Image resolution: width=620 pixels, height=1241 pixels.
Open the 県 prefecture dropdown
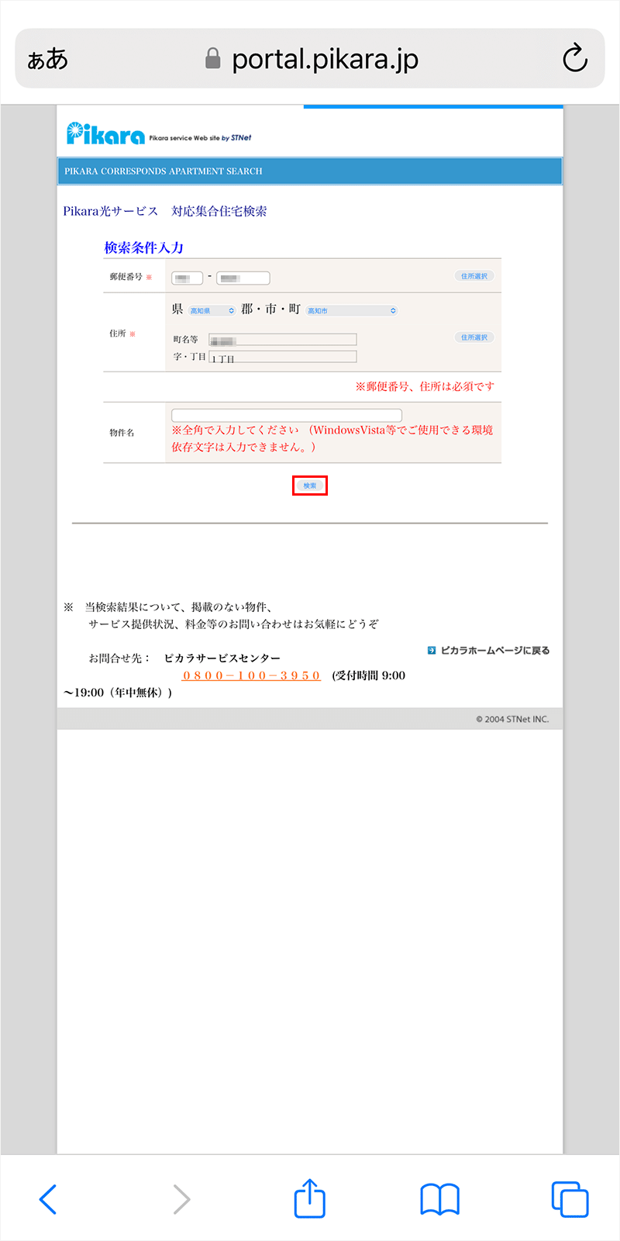212,310
